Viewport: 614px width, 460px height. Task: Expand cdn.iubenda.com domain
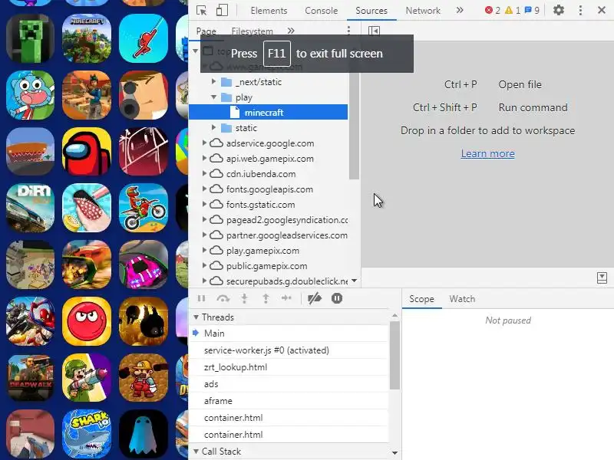[204, 174]
